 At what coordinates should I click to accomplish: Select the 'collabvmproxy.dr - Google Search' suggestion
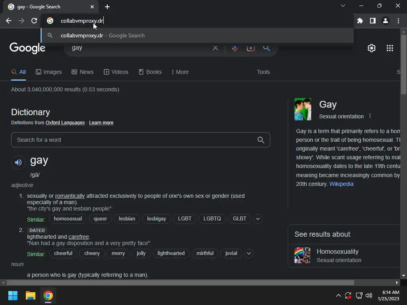point(197,35)
